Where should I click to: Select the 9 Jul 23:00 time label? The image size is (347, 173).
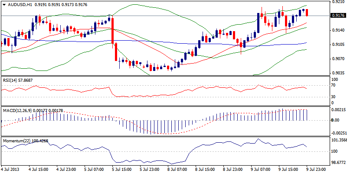tap(316, 168)
